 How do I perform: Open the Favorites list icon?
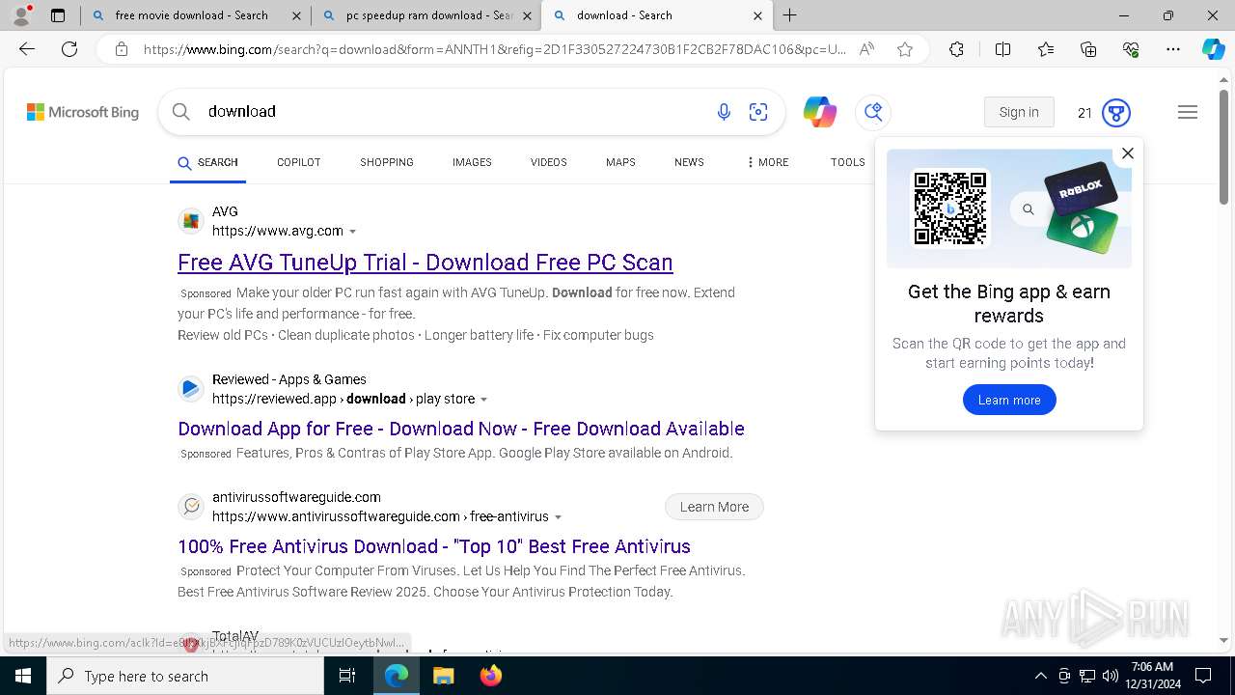pos(1046,49)
